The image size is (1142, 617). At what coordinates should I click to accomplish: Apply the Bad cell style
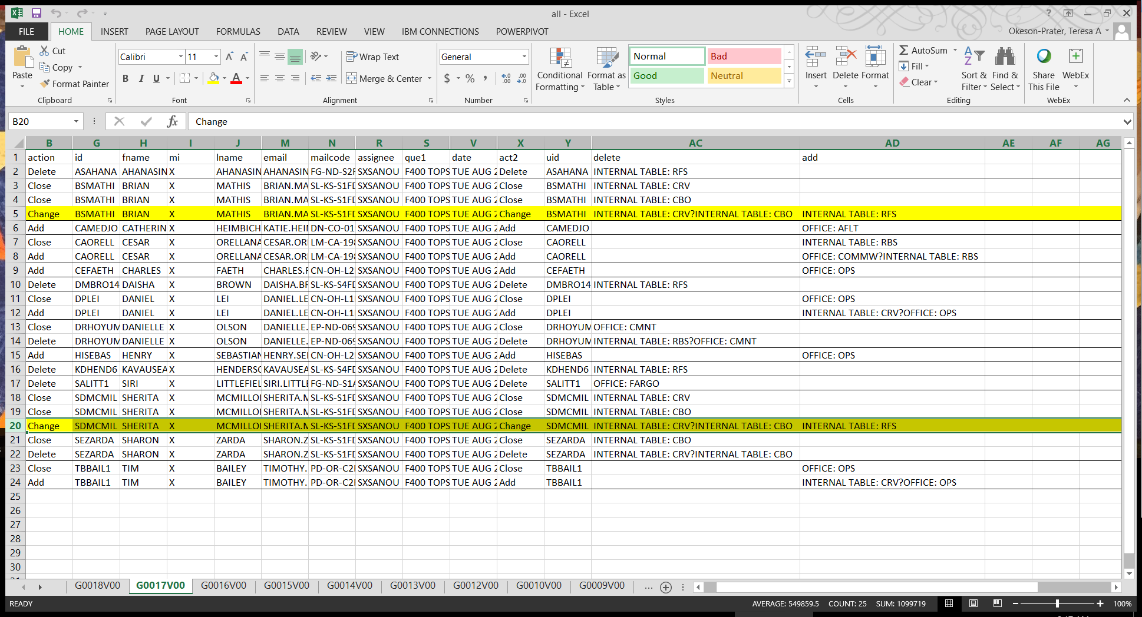(x=744, y=56)
